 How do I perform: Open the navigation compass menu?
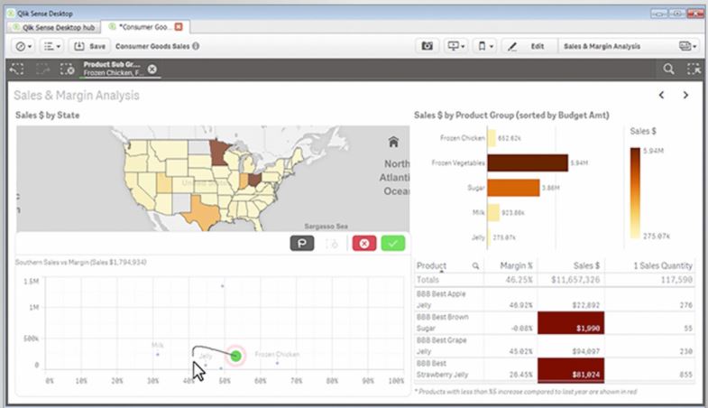tap(23, 45)
